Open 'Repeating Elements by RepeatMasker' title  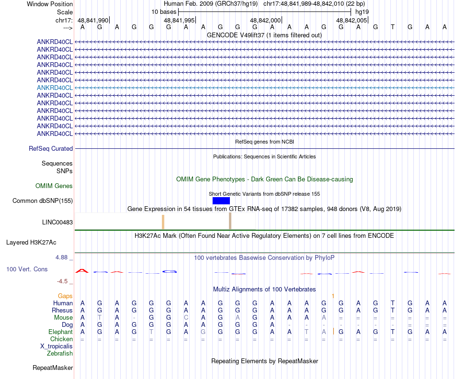click(x=264, y=361)
